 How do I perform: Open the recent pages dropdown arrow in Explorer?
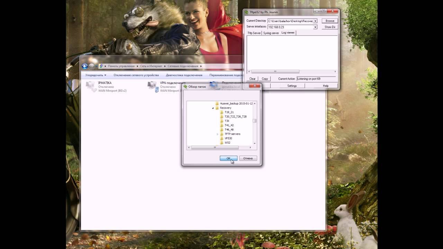point(96,66)
